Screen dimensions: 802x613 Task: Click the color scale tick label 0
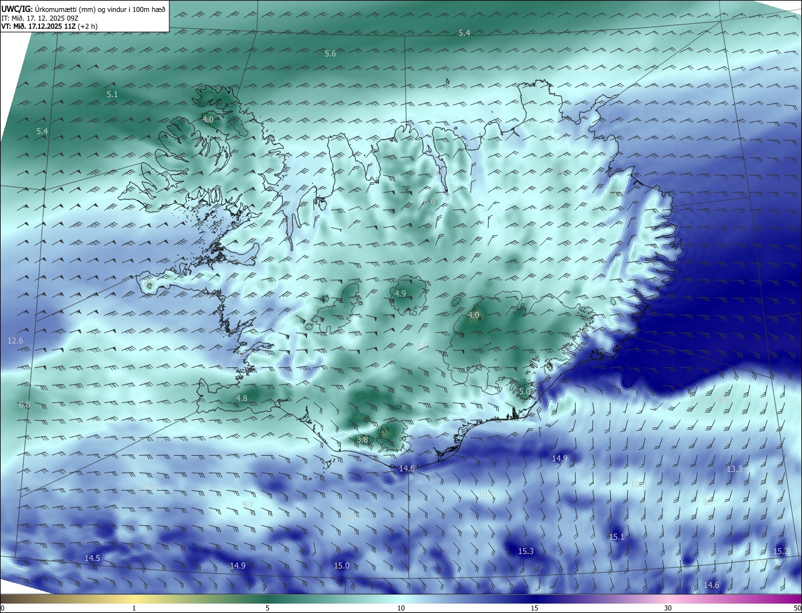pyautogui.click(x=3, y=608)
